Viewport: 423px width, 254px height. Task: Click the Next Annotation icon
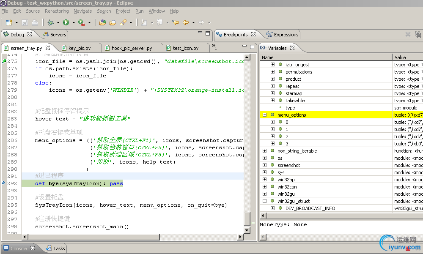tap(144, 22)
